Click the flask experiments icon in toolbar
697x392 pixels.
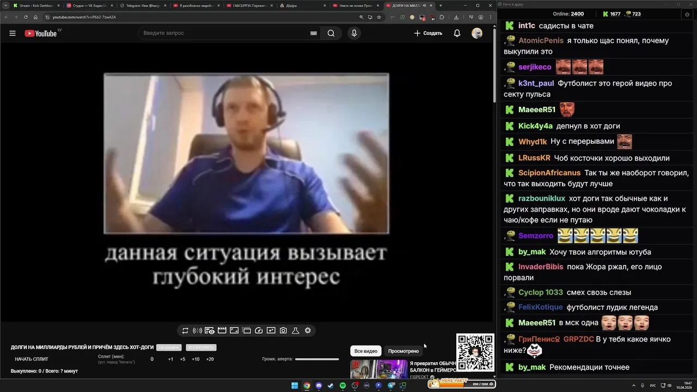pos(296,330)
